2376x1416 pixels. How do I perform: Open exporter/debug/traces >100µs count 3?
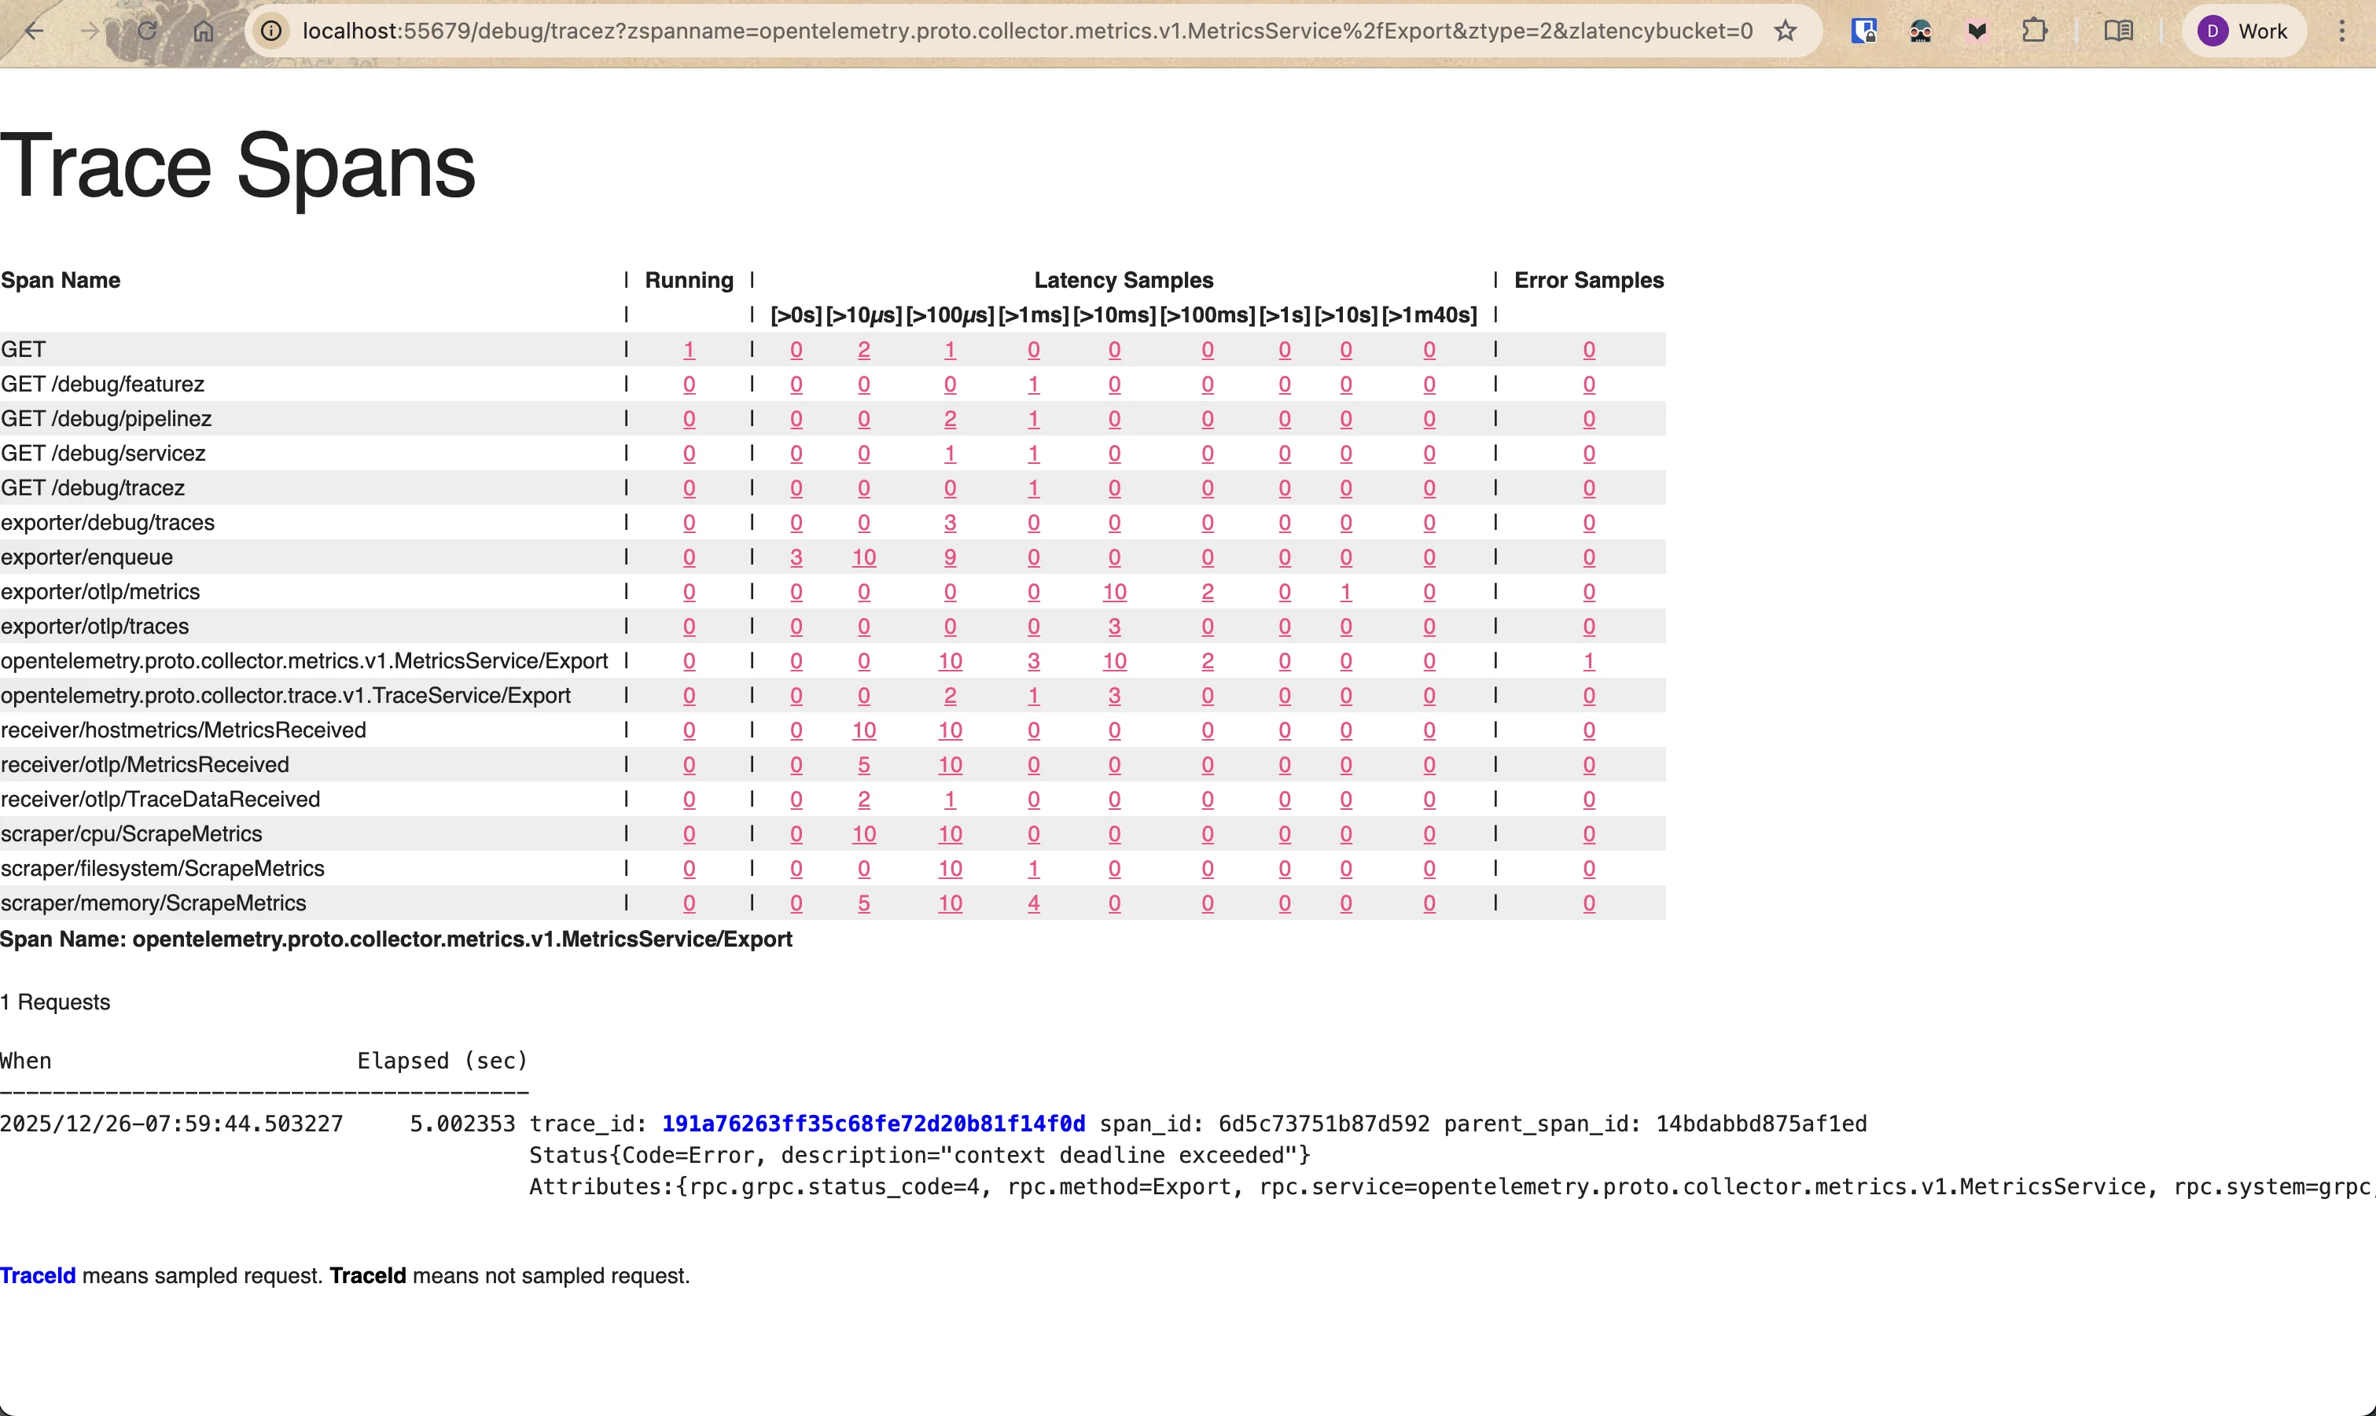[x=950, y=523]
